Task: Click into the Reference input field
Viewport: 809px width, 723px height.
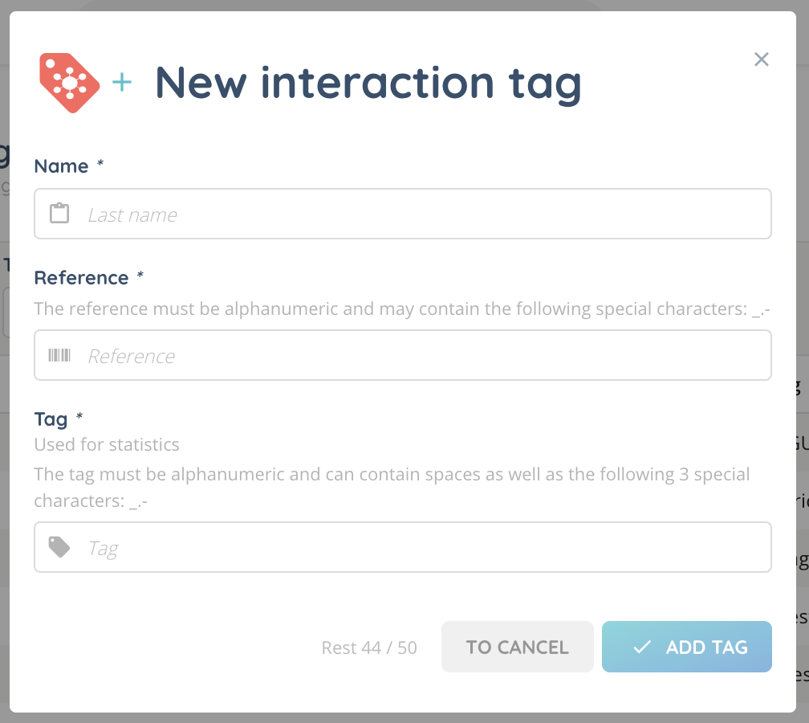Action: click(425, 356)
